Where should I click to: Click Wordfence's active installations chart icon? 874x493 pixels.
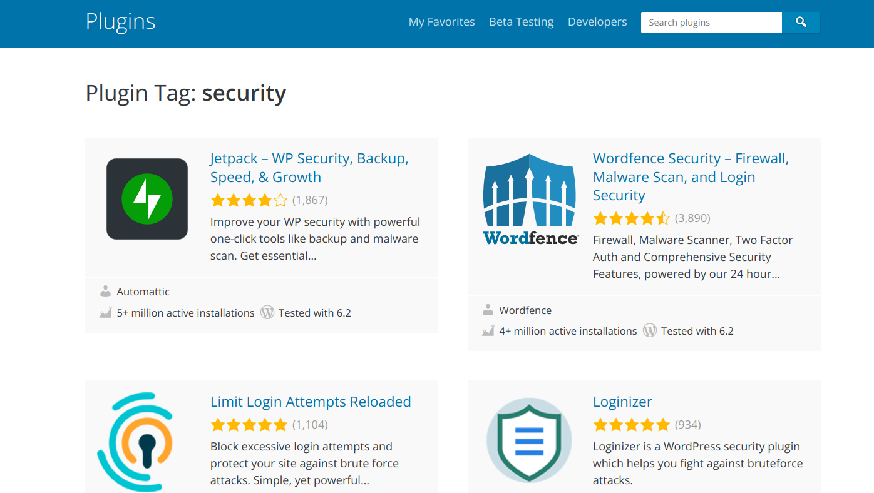click(x=488, y=331)
